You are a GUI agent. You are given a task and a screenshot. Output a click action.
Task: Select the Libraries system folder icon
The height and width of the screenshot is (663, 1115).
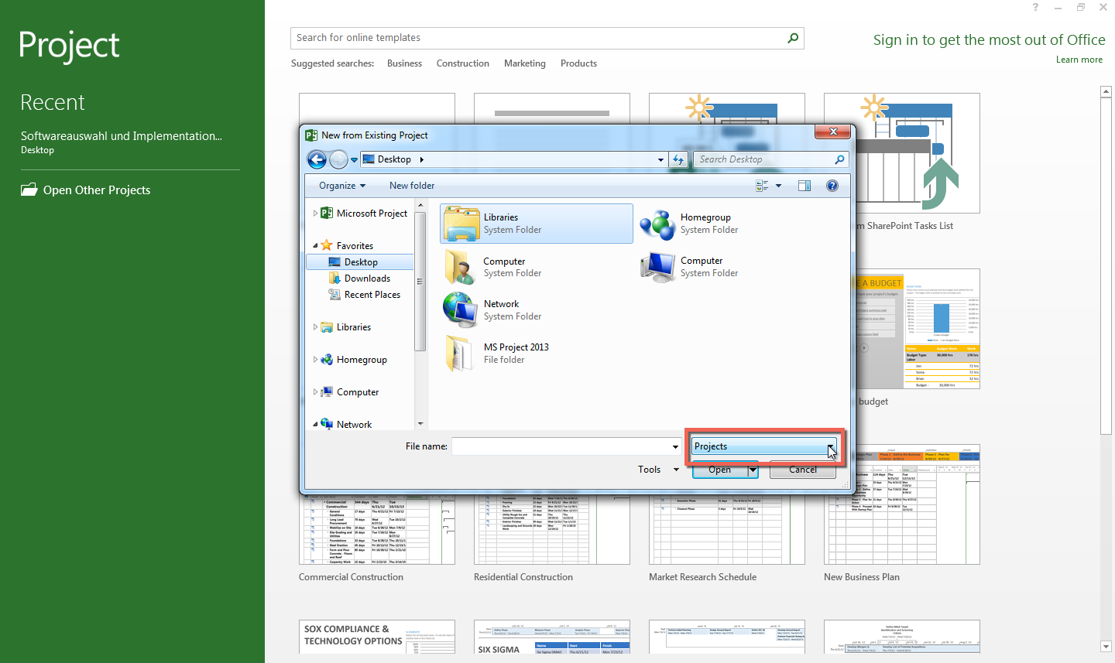pos(462,224)
